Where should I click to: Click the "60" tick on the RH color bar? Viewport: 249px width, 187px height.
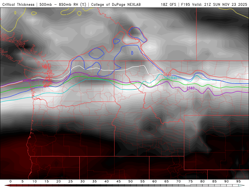pyautogui.click(x=154, y=181)
